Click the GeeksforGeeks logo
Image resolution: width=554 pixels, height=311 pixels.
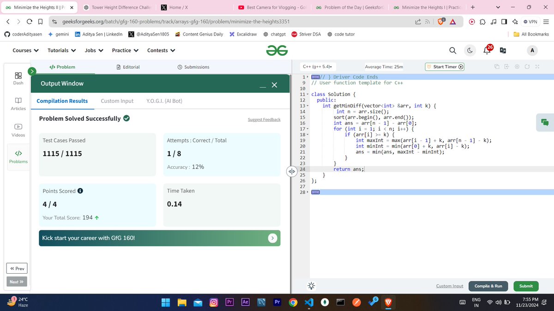point(277,51)
